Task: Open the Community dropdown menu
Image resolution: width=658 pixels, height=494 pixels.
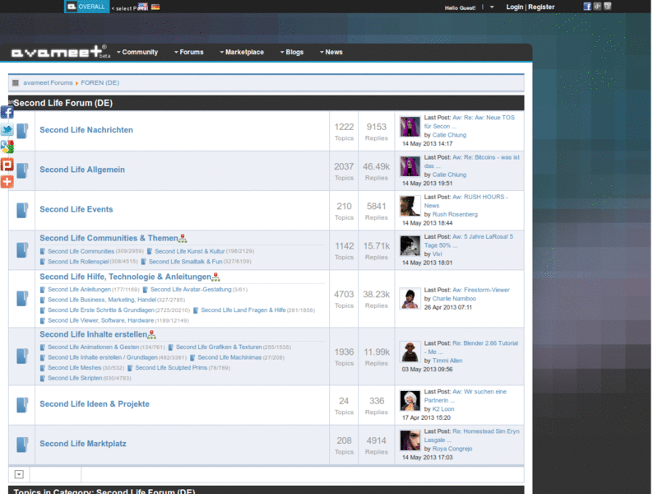Action: coord(137,52)
